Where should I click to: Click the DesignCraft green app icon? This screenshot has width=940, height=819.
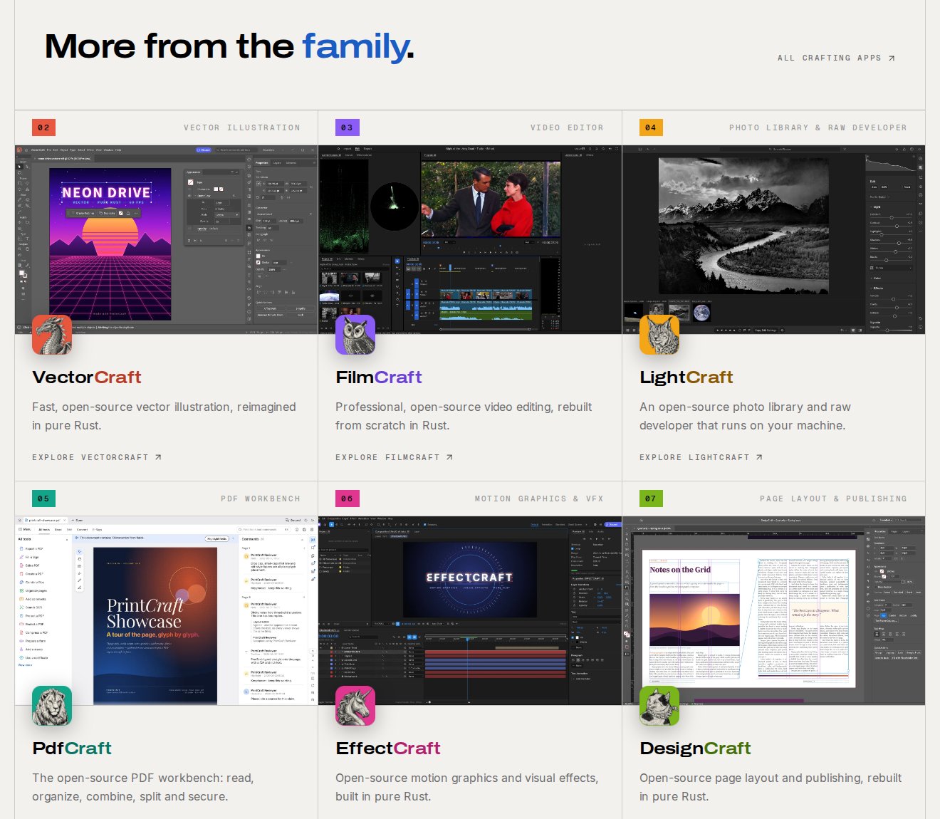click(659, 706)
